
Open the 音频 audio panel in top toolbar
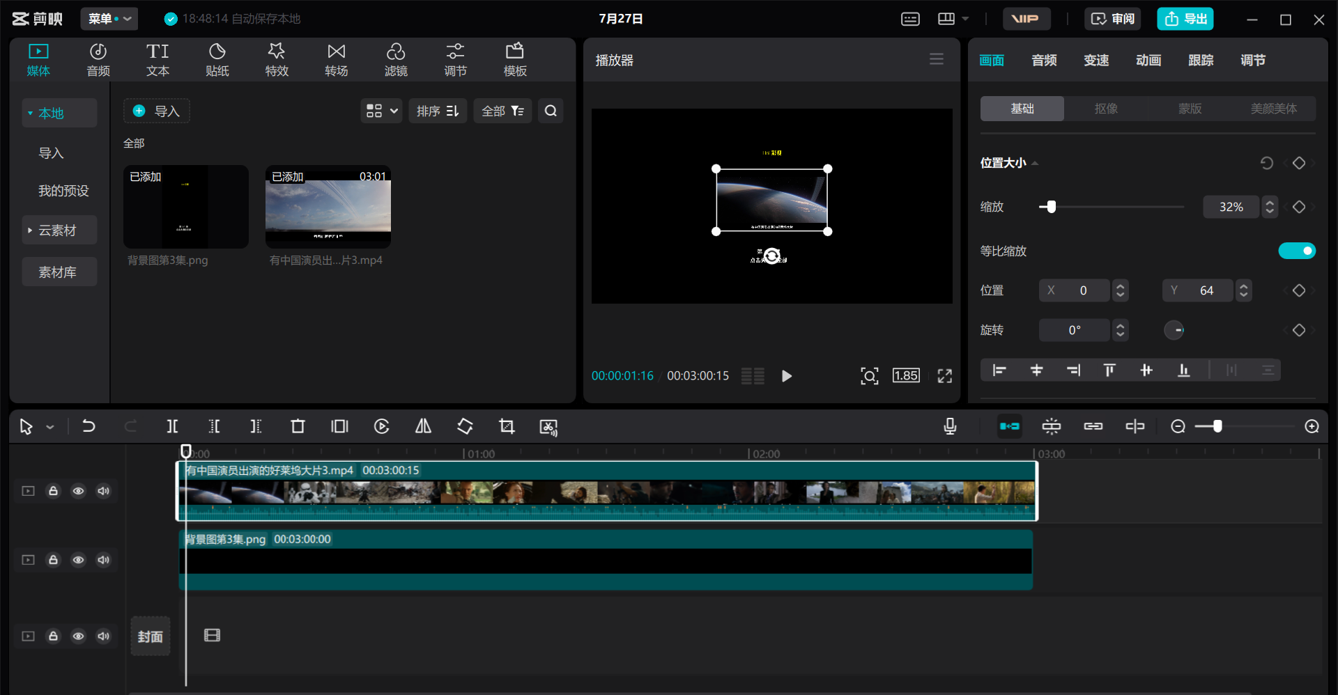point(98,60)
